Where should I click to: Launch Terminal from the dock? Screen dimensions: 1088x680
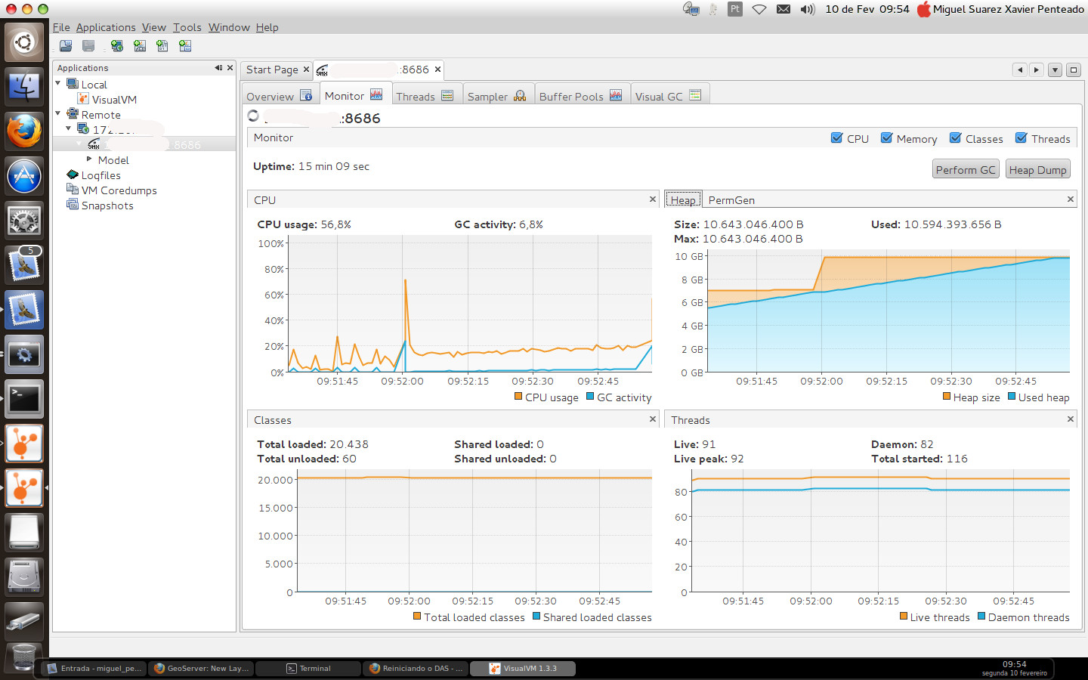click(24, 398)
